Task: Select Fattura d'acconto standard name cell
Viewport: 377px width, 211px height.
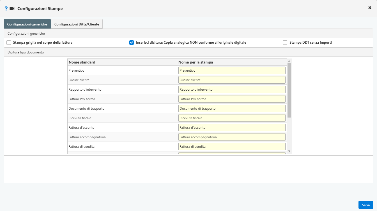Action: [122, 128]
